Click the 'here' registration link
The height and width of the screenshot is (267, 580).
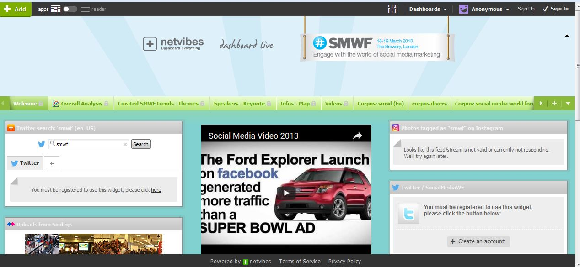tap(156, 190)
